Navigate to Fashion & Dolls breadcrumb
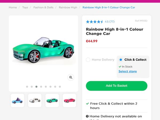 click(x=43, y=7)
